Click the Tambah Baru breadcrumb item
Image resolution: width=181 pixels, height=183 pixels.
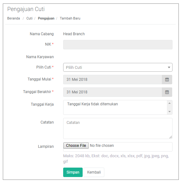[70, 18]
